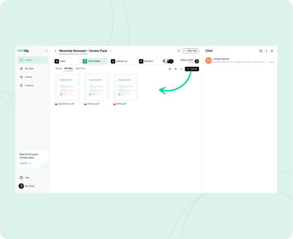Switch to the Media tab
The width and height of the screenshot is (293, 239).
tap(59, 68)
